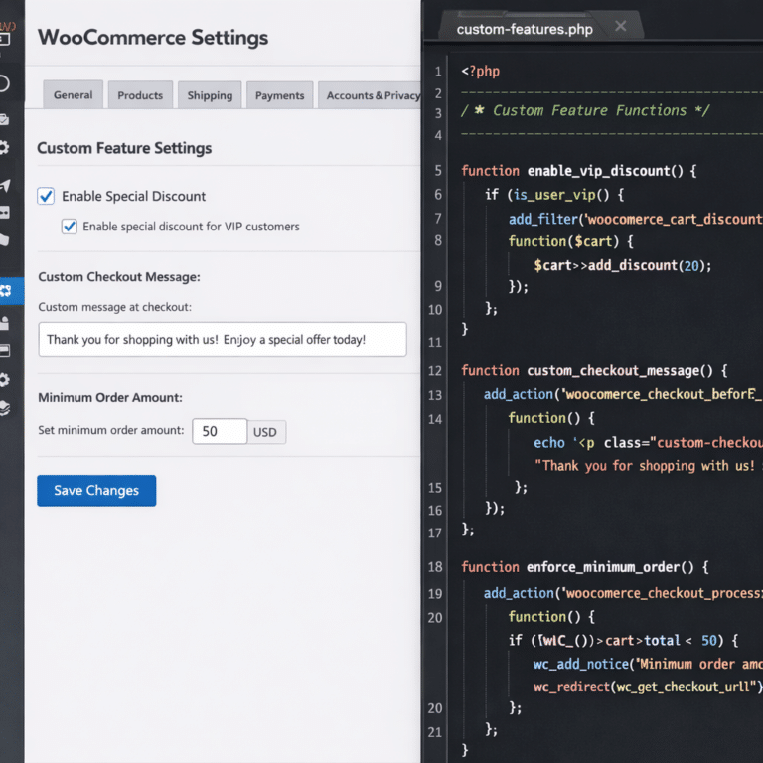This screenshot has width=763, height=763.
Task: Focus the minimum order amount field
Action: point(220,431)
